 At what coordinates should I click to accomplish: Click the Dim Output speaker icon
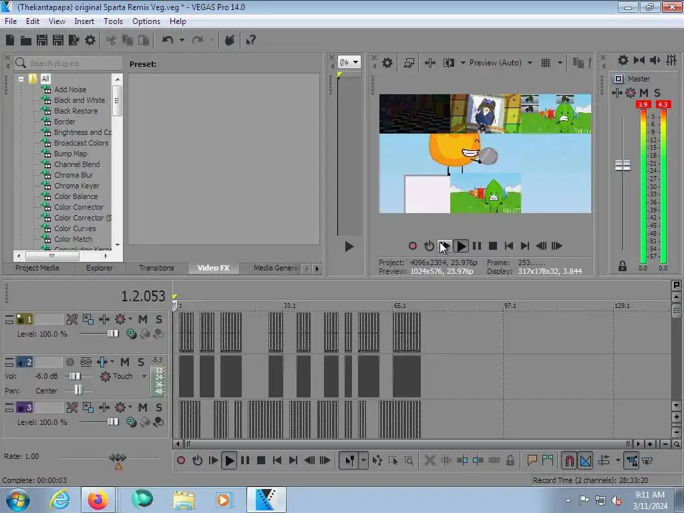click(x=655, y=60)
